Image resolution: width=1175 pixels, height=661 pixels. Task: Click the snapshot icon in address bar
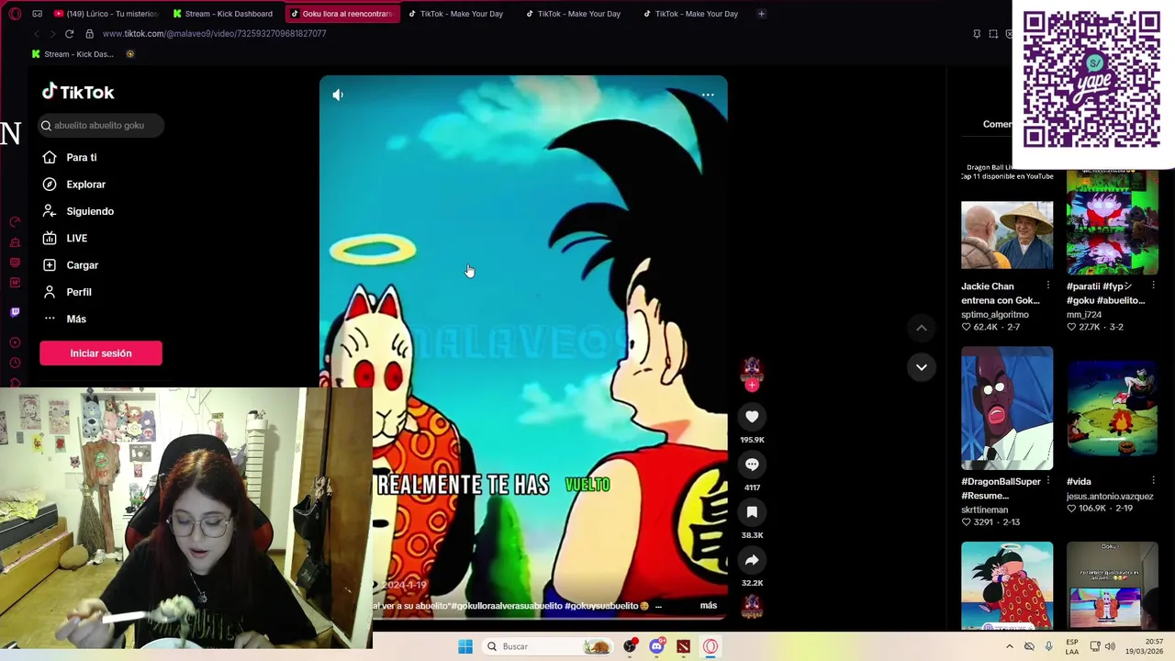click(993, 34)
